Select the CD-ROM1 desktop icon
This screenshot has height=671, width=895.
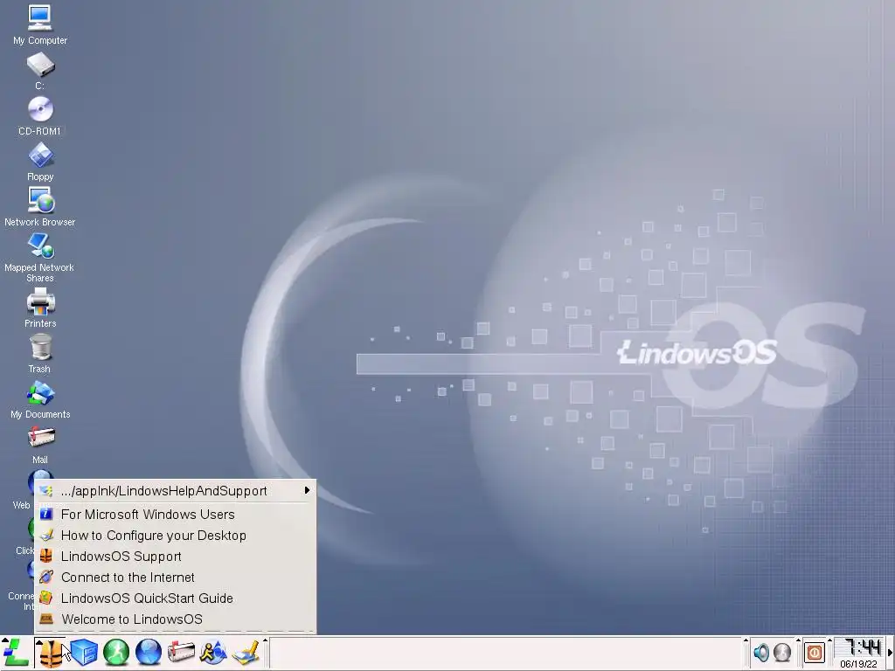[x=40, y=116]
